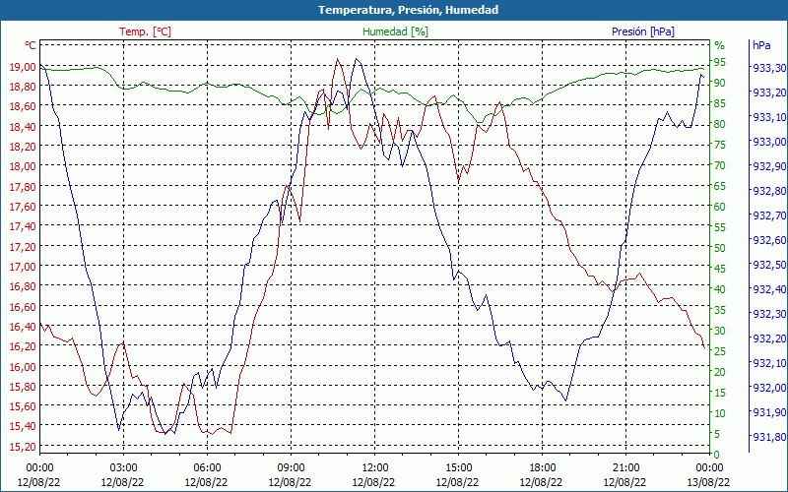Click humidity axis value 95

[720, 62]
